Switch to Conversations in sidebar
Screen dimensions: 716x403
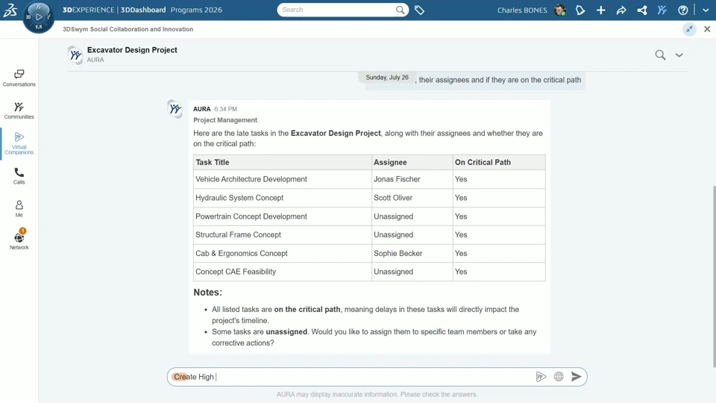(19, 78)
